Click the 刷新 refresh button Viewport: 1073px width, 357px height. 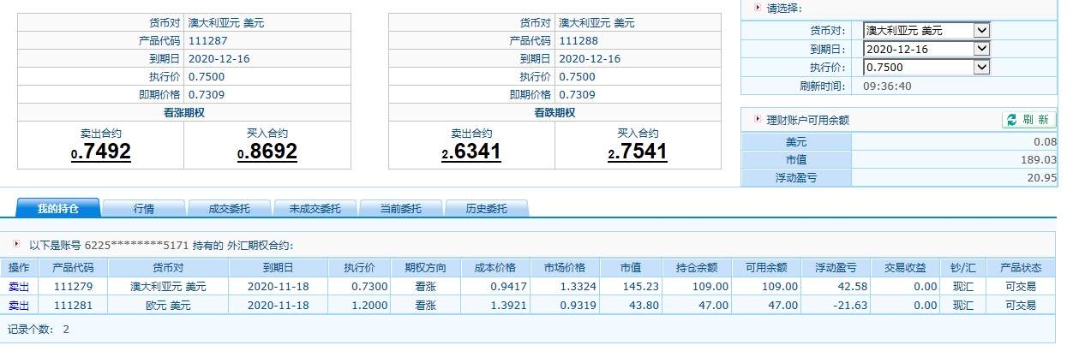click(x=1028, y=120)
